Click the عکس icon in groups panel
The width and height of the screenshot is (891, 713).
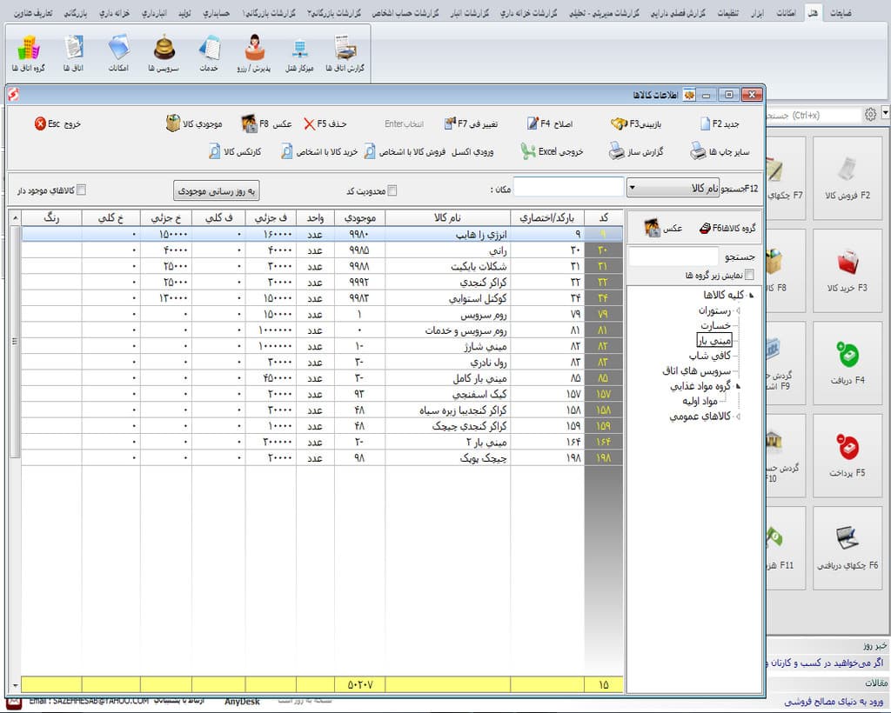(663, 228)
